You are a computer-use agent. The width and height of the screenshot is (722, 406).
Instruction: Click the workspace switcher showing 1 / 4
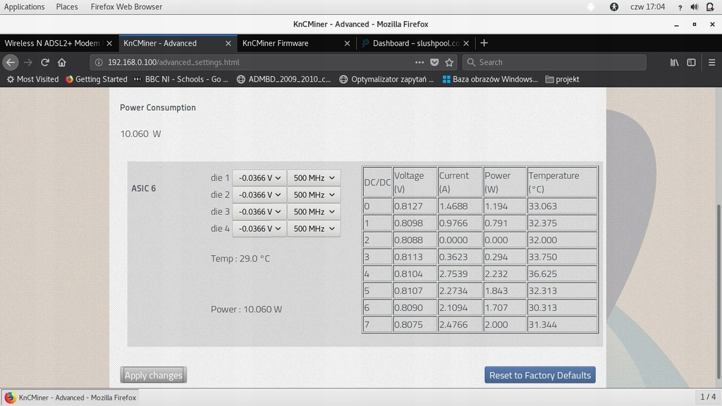708,397
